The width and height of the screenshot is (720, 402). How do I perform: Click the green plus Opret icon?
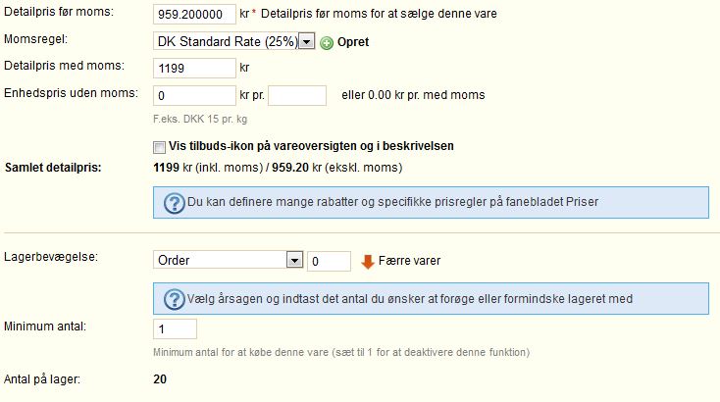327,43
